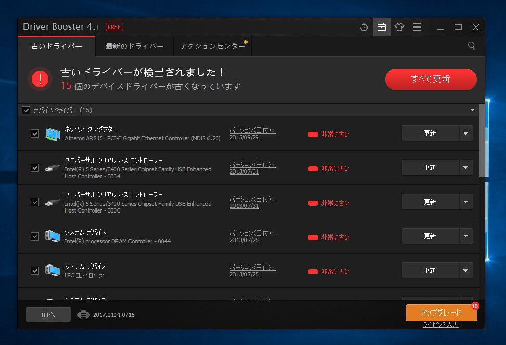This screenshot has height=345, width=506.
Task: Click 非常に古い status for 3B34 controller
Action: click(329, 169)
